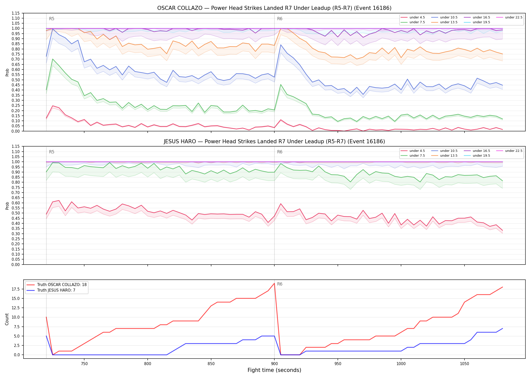The width and height of the screenshot is (531, 379).
Task: Click the 1000 x-axis tick label
Action: click(x=401, y=364)
